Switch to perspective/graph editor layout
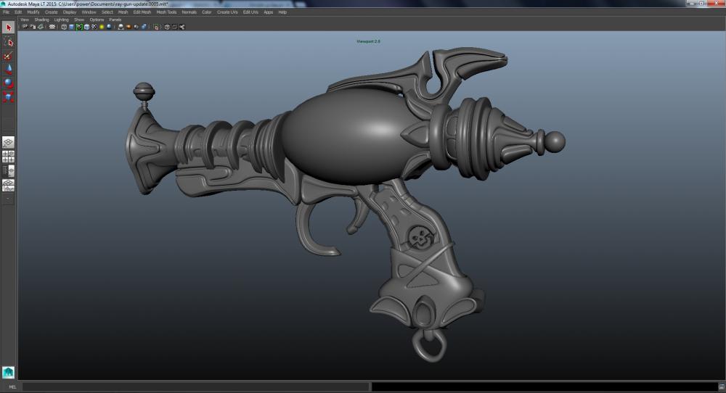This screenshot has width=726, height=393. [8, 186]
